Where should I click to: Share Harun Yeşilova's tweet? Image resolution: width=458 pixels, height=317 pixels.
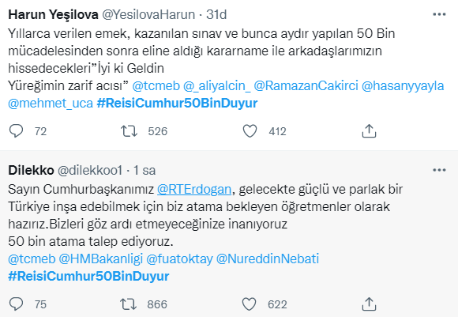point(369,130)
